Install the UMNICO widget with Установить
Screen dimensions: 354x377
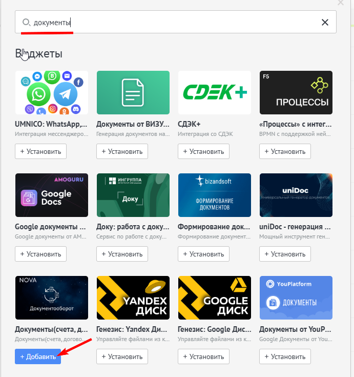(41, 151)
